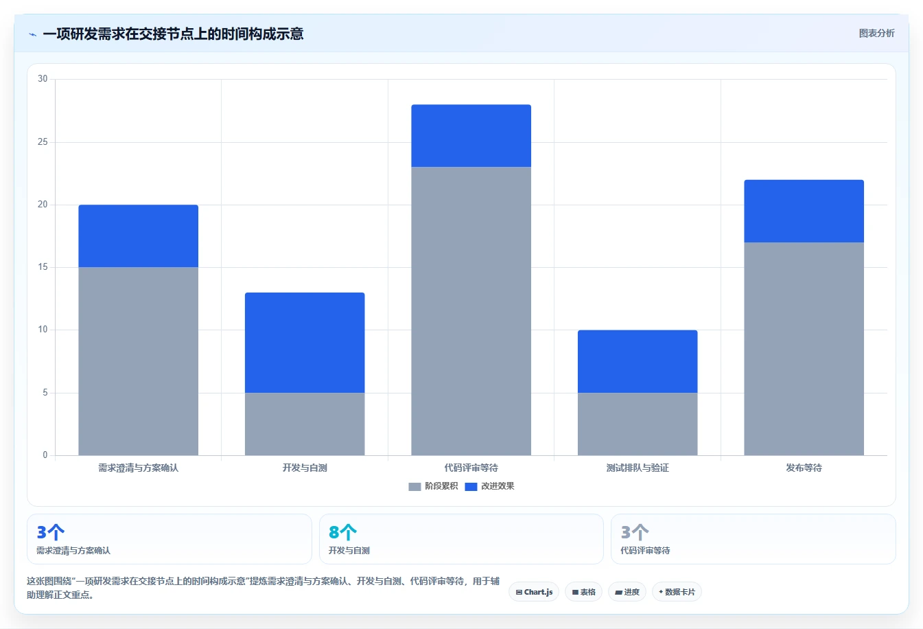Click the blue bar segment for 测试排队与验证

[x=638, y=361]
